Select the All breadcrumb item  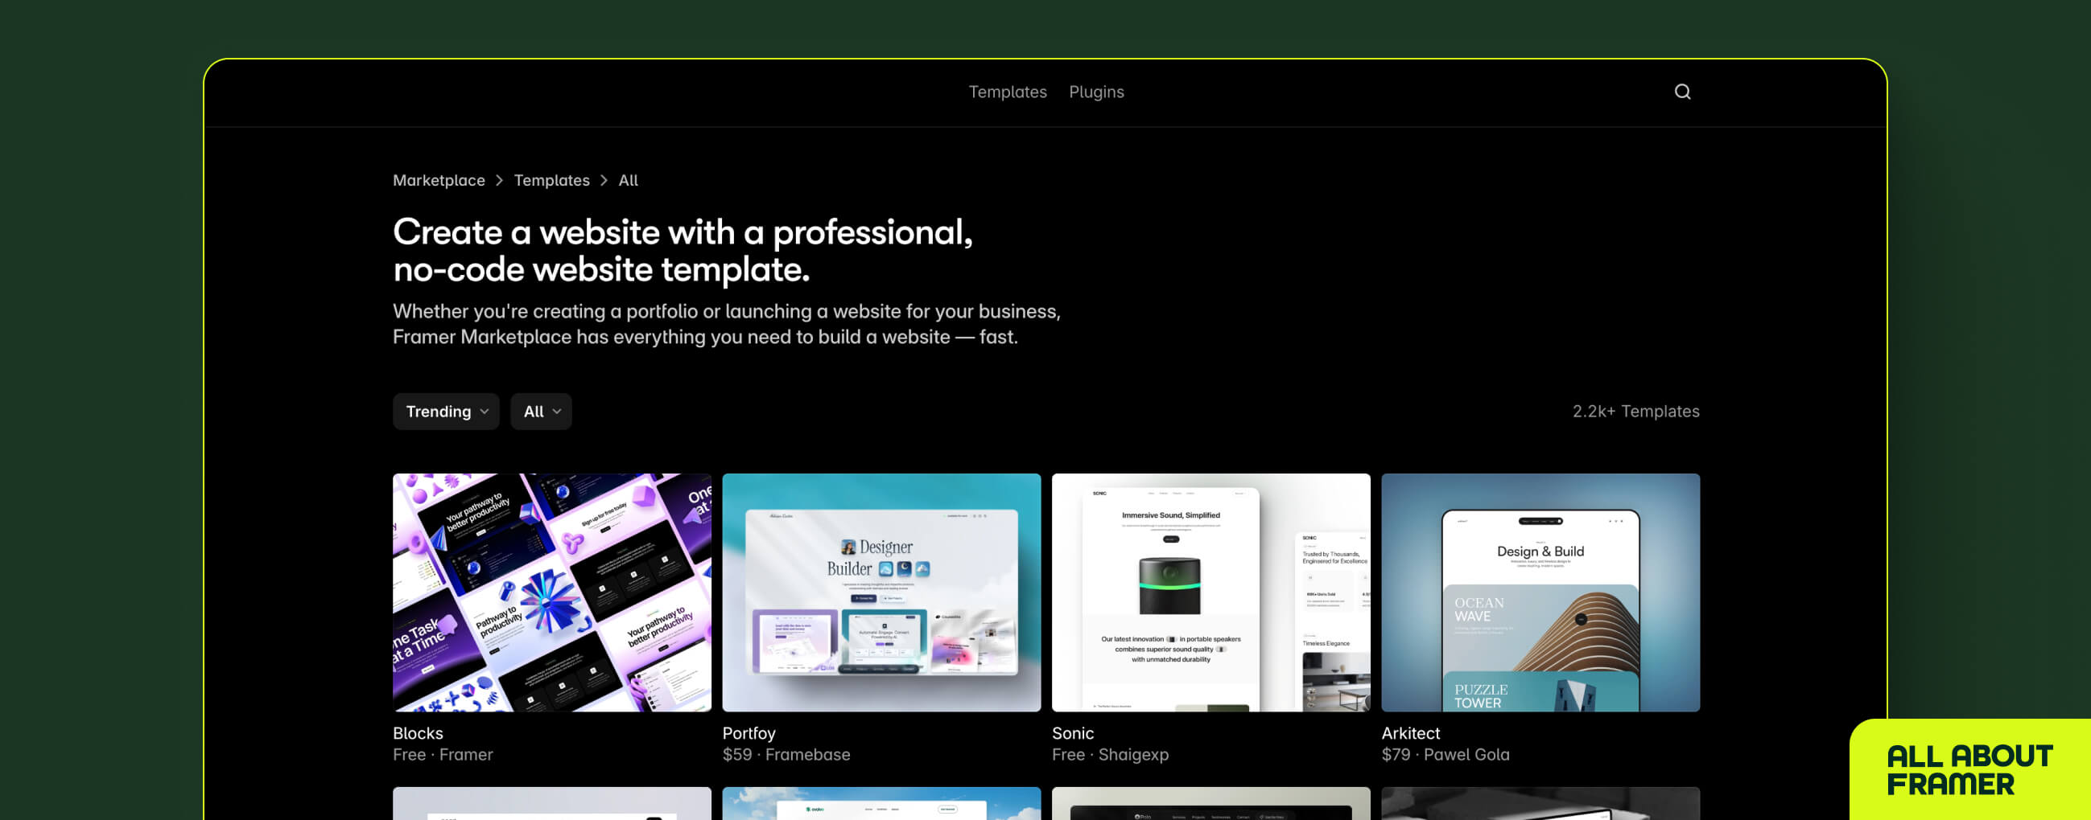[x=628, y=180]
